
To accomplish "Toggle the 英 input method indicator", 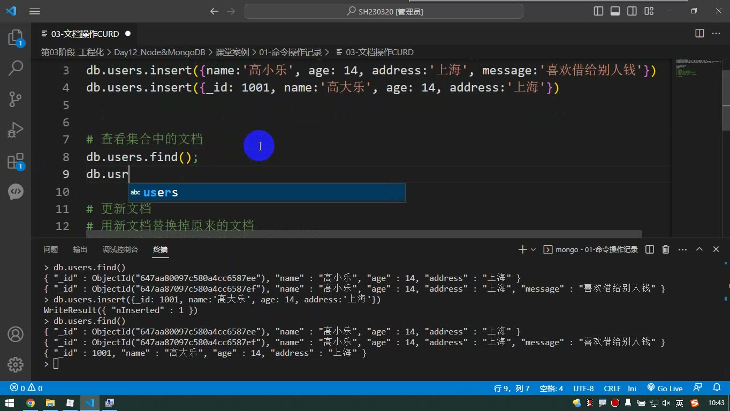I will point(679,403).
